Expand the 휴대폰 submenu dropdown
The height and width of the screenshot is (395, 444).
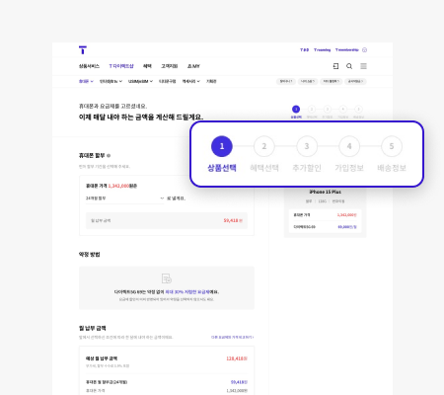click(x=86, y=81)
